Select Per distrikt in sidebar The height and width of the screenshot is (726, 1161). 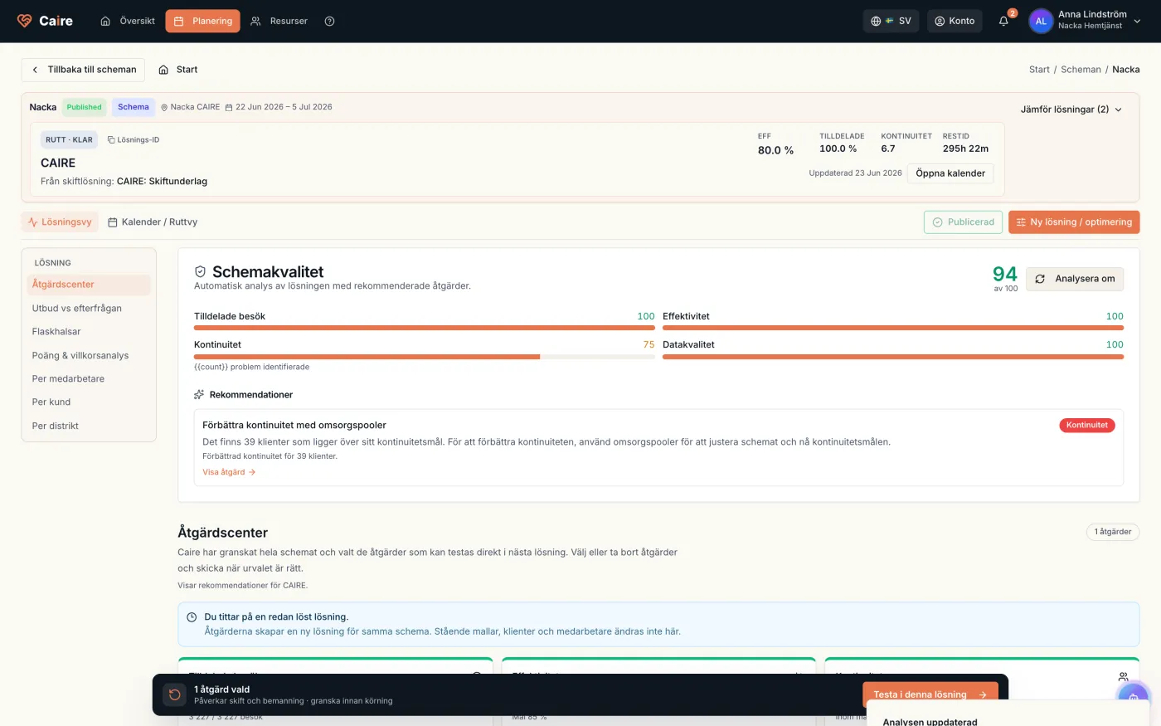pos(89,426)
